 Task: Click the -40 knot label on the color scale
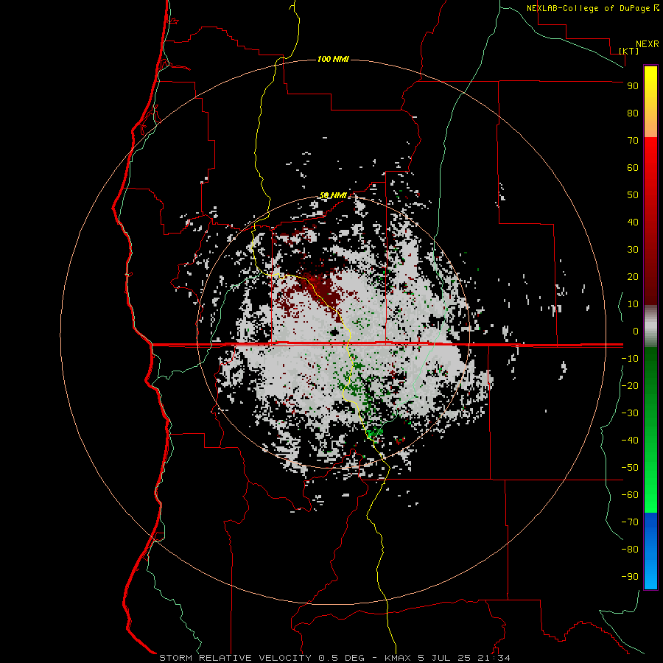pyautogui.click(x=630, y=441)
